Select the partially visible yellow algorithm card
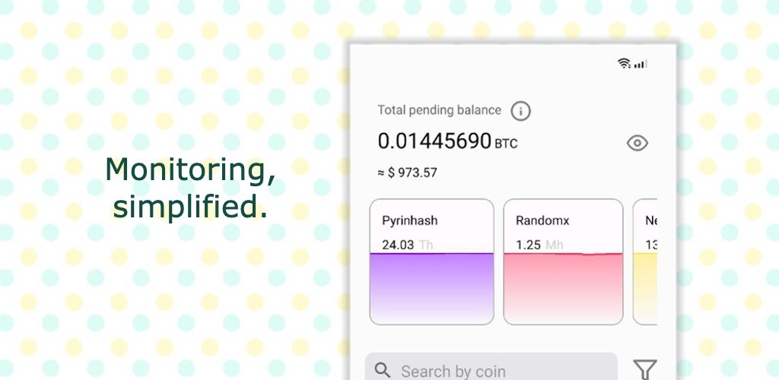The height and width of the screenshot is (380, 779). click(x=645, y=262)
